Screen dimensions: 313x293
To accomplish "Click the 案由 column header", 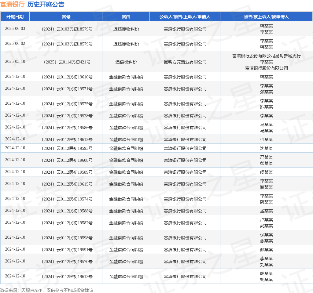I will click(126, 17).
